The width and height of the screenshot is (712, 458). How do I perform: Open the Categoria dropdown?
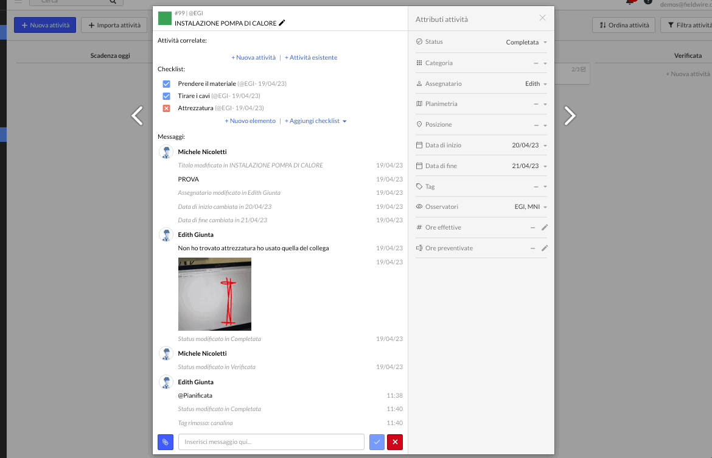coord(540,63)
